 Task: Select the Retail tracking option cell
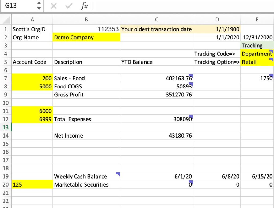pos(257,62)
